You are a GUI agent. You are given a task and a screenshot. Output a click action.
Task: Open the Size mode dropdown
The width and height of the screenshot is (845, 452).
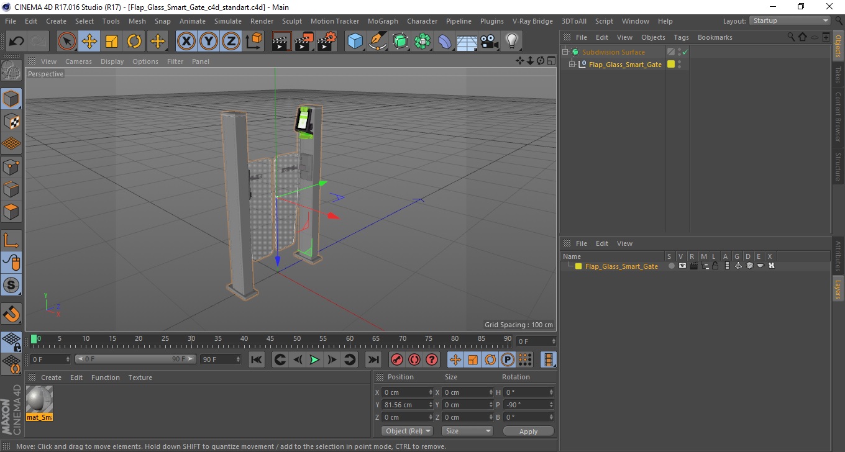(x=467, y=431)
